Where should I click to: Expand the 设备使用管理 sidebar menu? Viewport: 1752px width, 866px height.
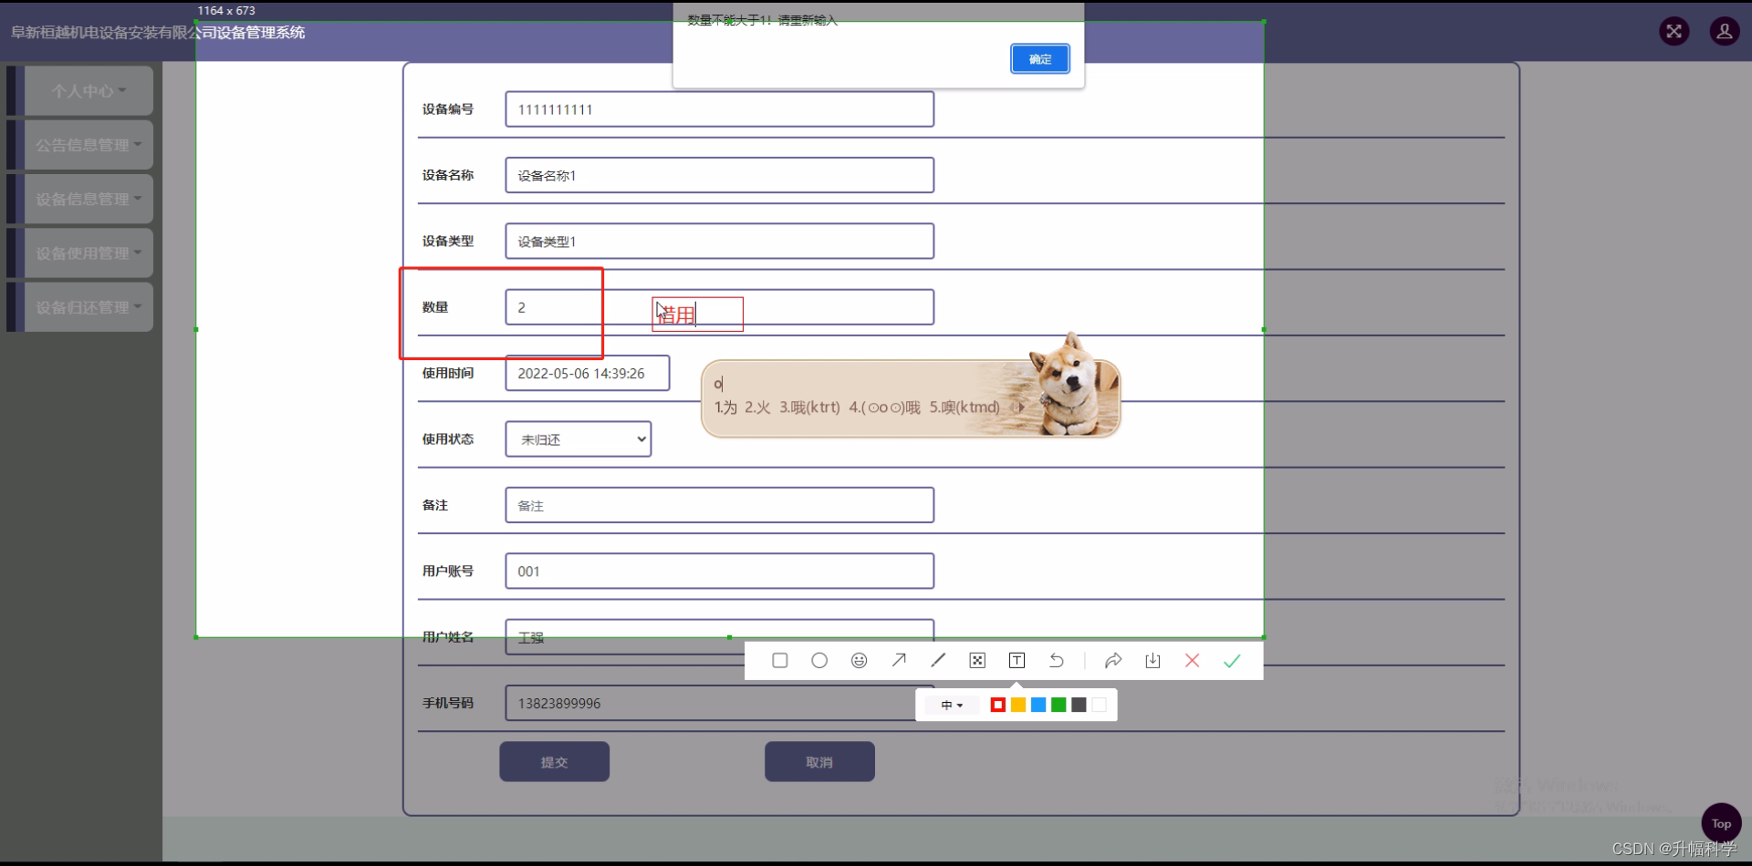[89, 253]
